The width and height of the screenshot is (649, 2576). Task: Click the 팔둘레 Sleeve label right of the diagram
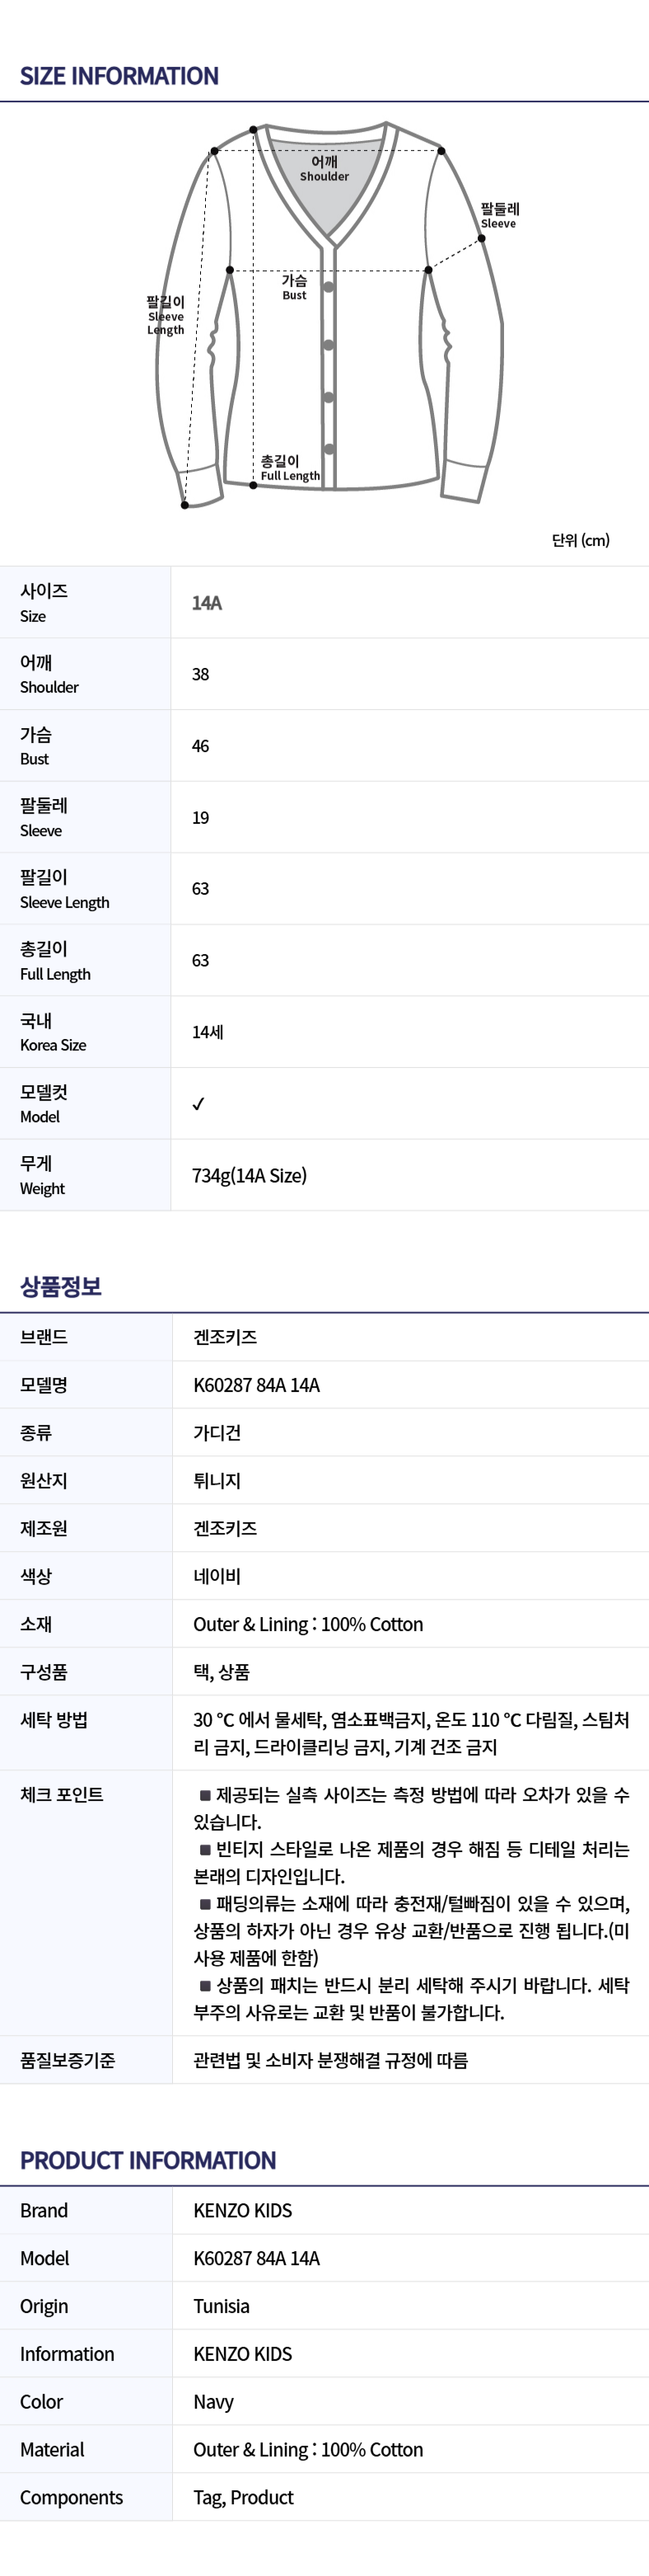(x=499, y=215)
